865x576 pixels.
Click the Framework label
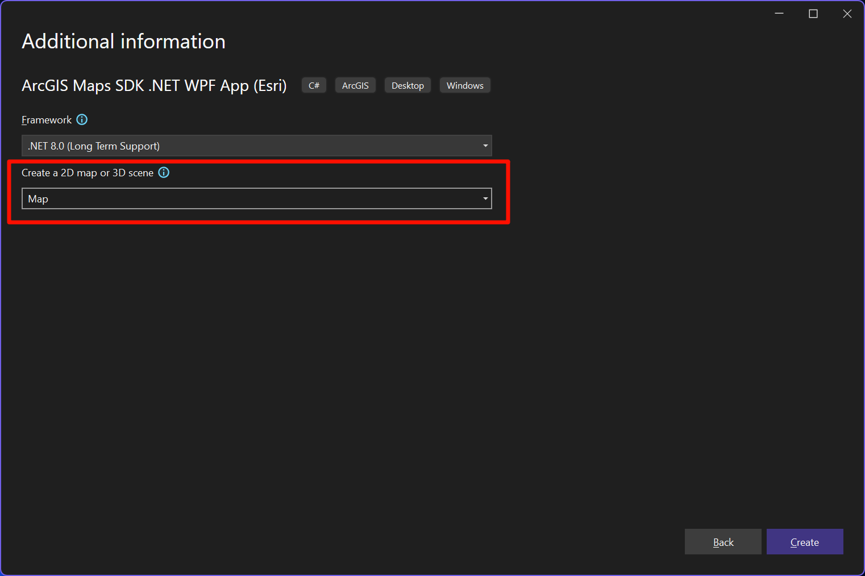(x=47, y=120)
